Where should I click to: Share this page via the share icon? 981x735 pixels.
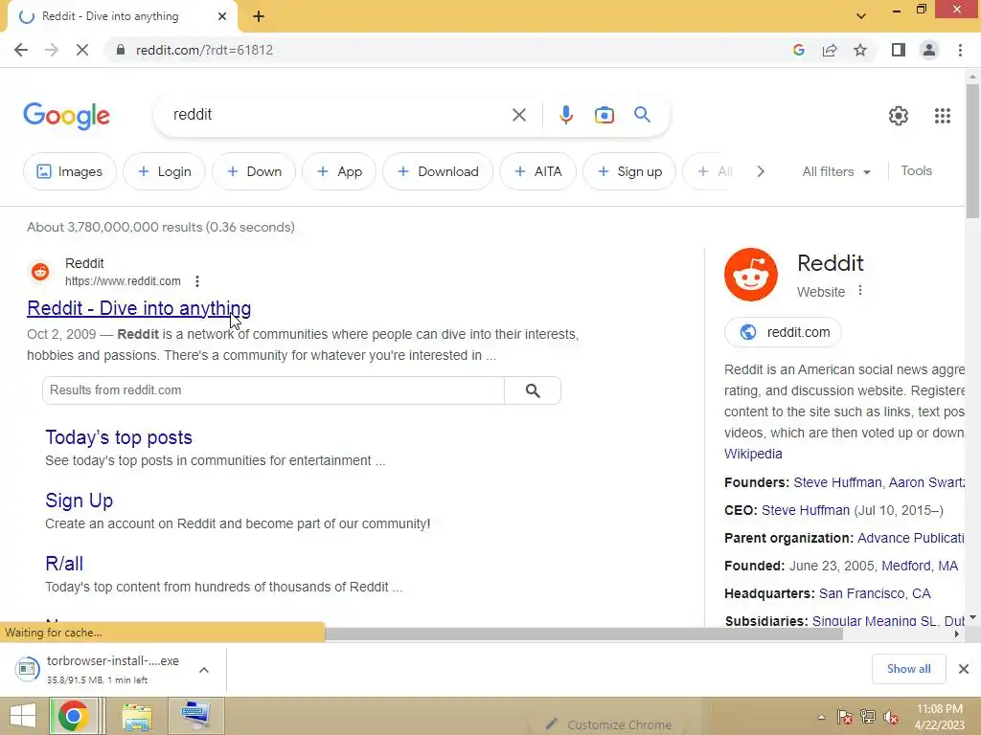[830, 50]
